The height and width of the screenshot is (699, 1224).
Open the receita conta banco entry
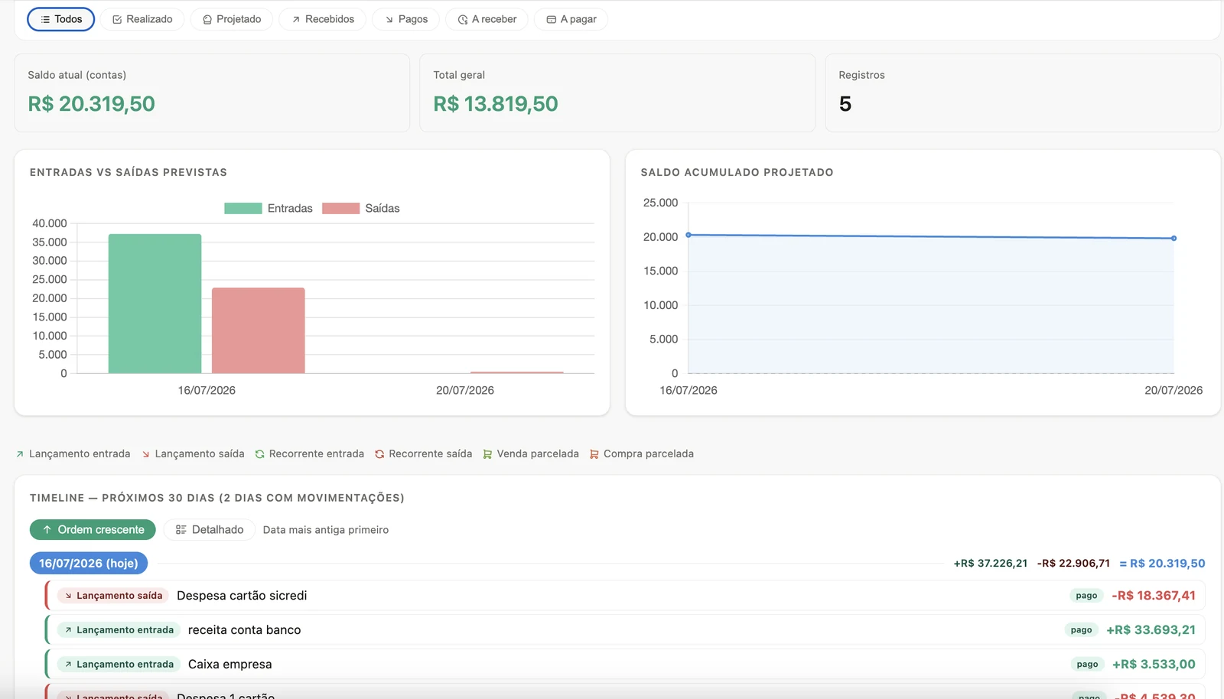[x=625, y=629]
